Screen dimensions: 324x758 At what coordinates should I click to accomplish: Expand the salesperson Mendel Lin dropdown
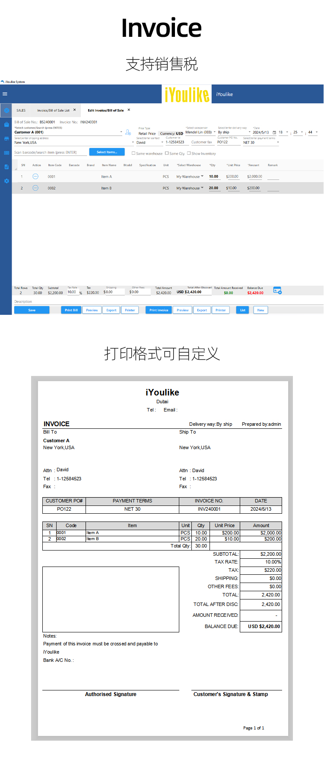215,132
